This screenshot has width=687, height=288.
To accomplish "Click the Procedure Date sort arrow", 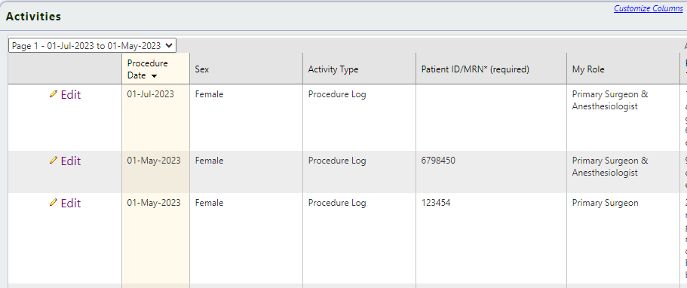I will click(154, 76).
